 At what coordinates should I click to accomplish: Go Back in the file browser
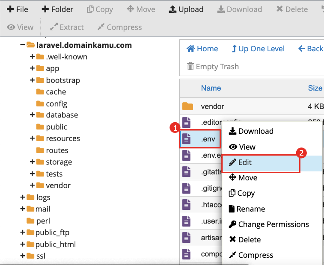311,49
